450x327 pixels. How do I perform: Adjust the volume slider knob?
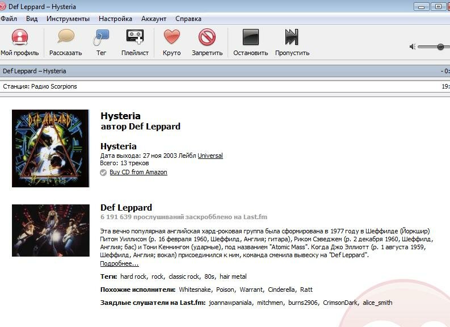440,47
